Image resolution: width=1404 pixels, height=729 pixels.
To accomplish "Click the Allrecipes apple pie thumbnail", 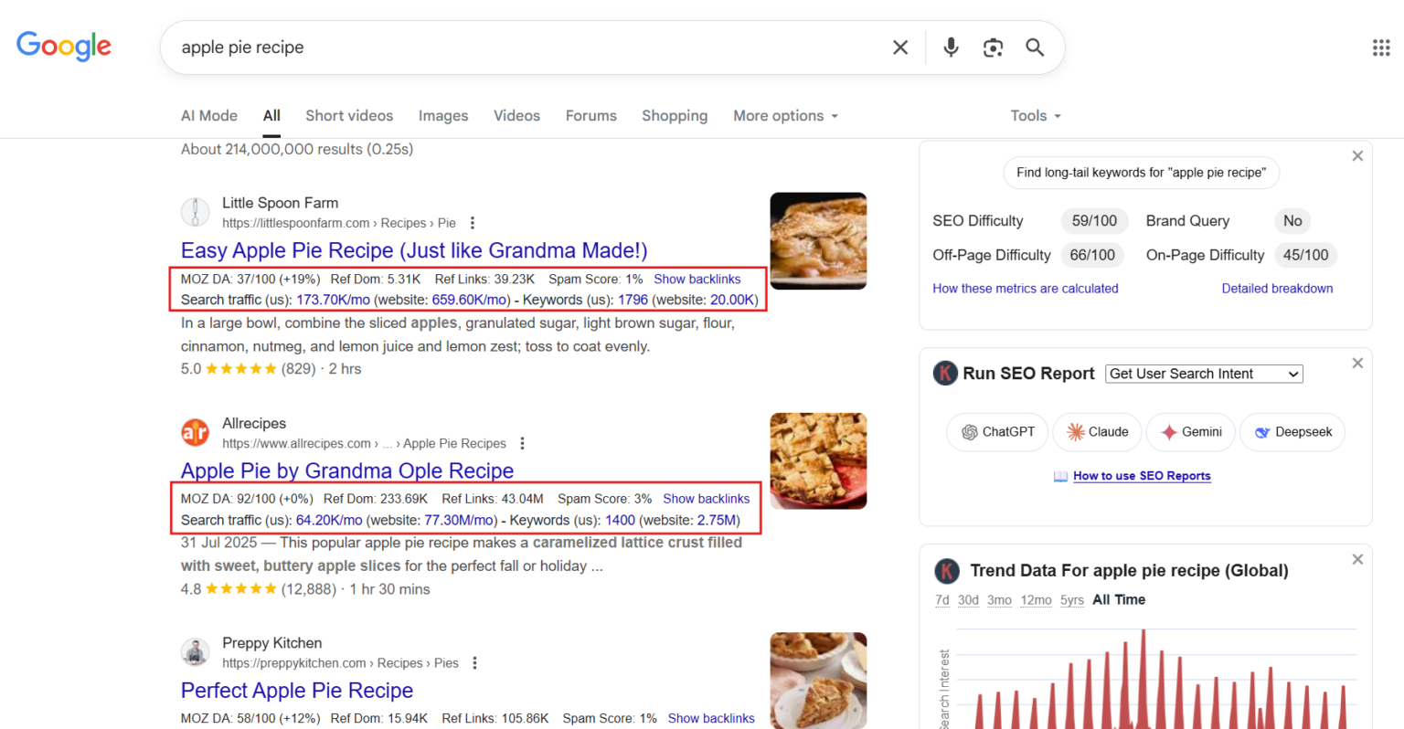I will [818, 461].
